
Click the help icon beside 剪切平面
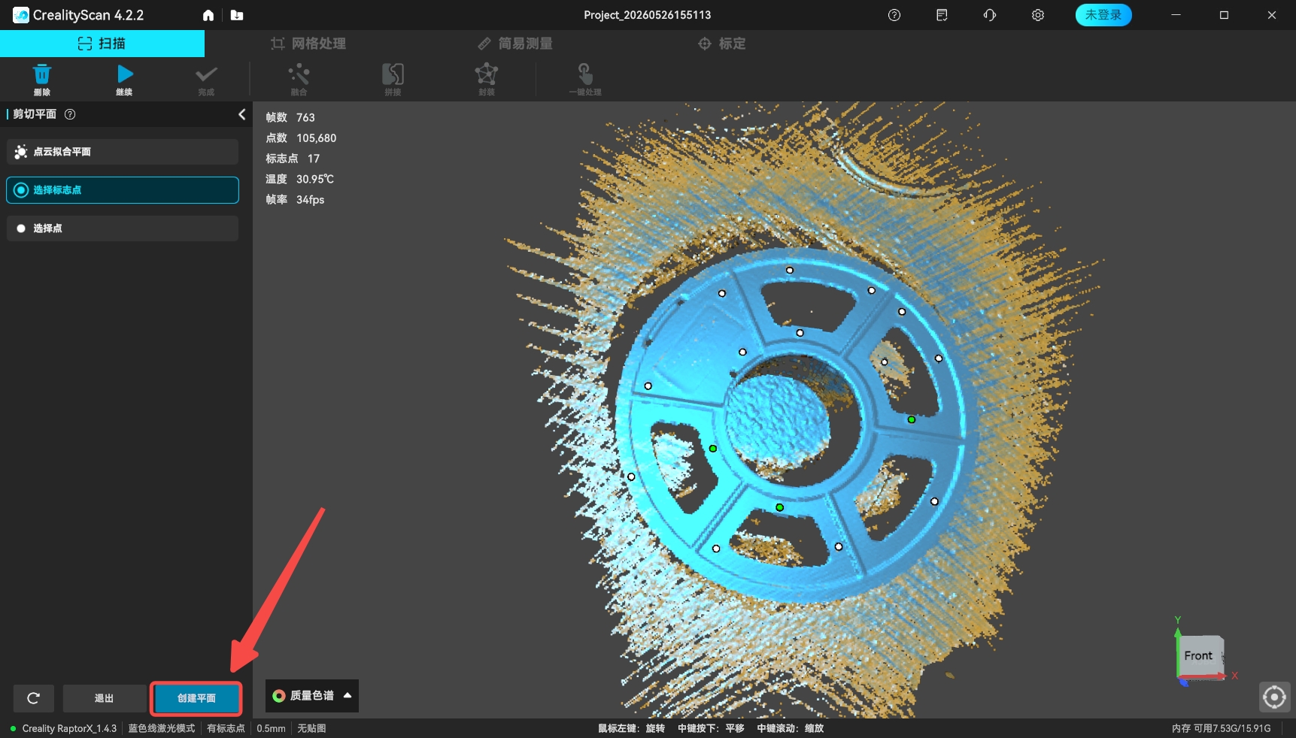(x=70, y=114)
